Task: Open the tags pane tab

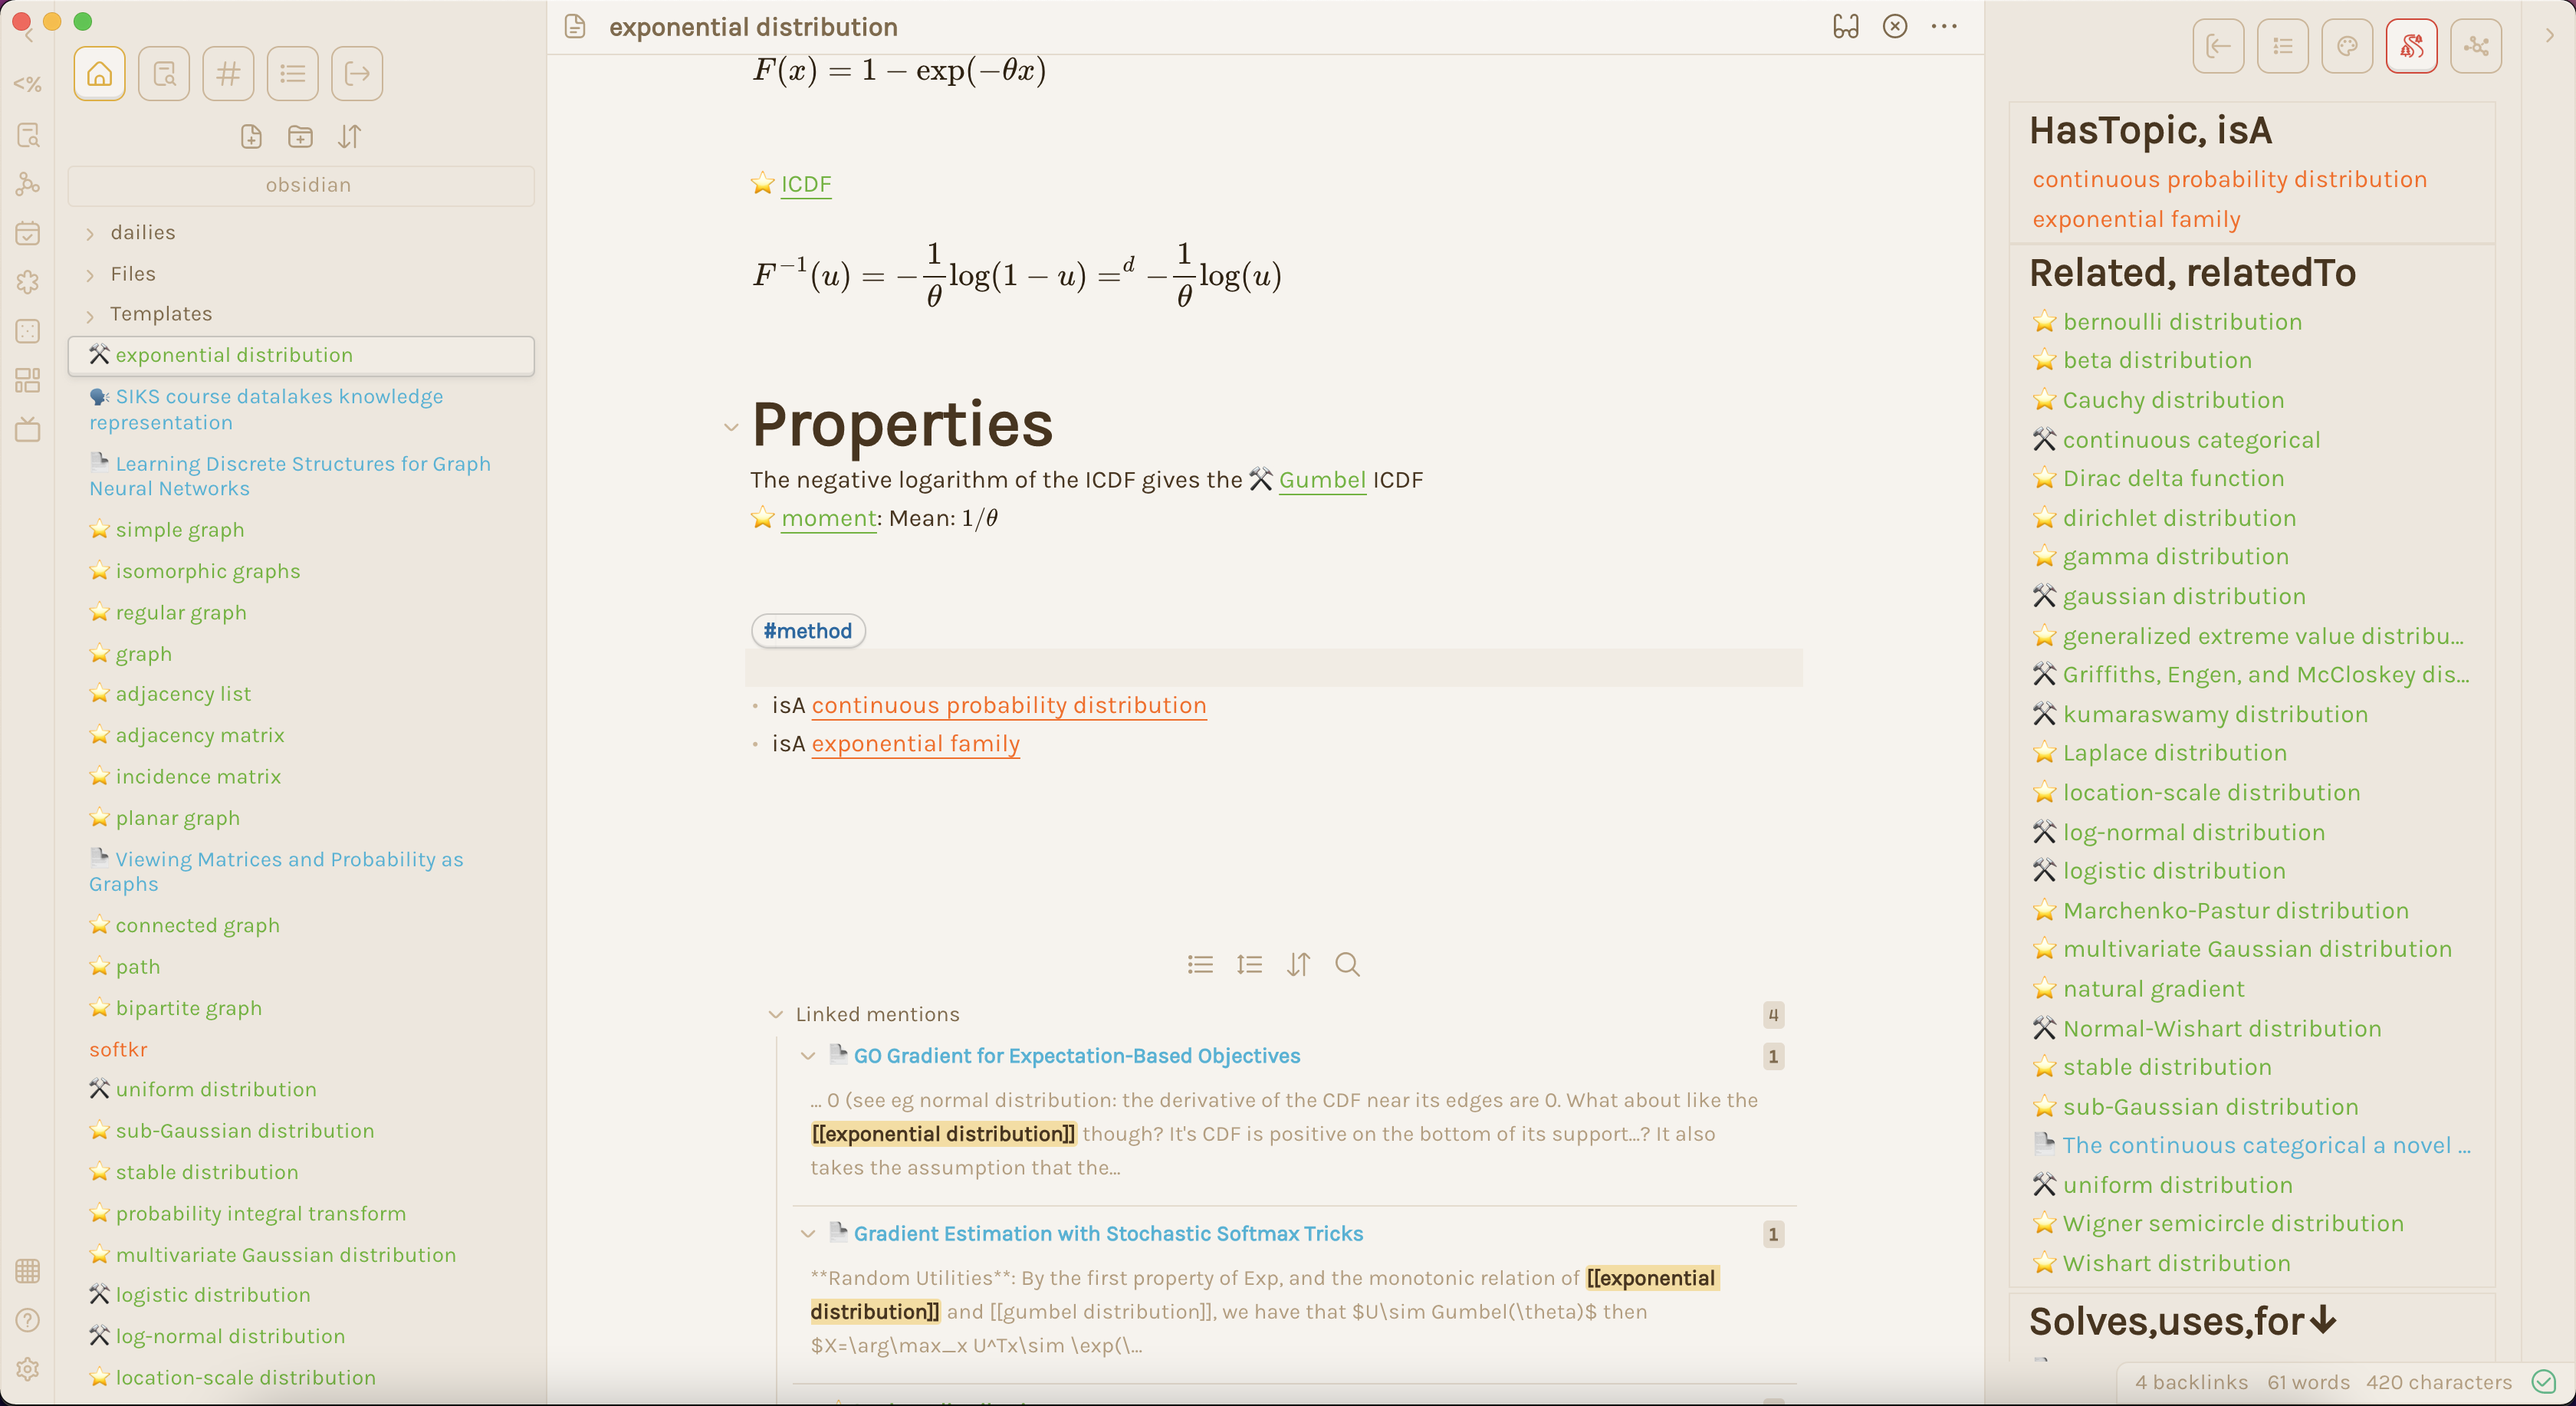Action: click(228, 74)
